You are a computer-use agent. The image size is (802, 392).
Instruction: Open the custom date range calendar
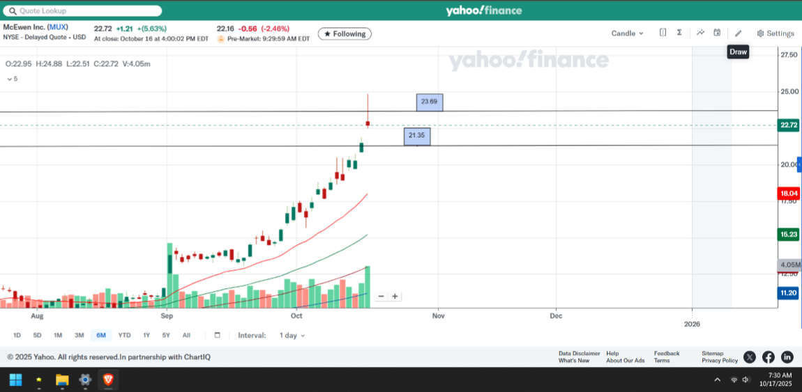(x=217, y=335)
